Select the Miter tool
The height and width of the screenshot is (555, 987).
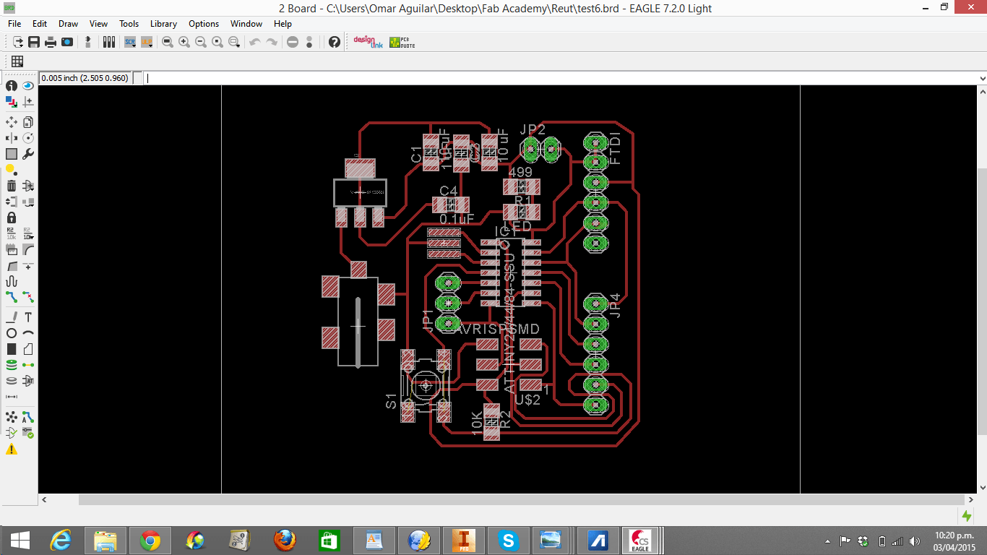(28, 249)
